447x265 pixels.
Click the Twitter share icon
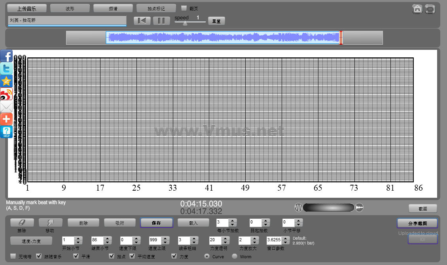click(6, 68)
